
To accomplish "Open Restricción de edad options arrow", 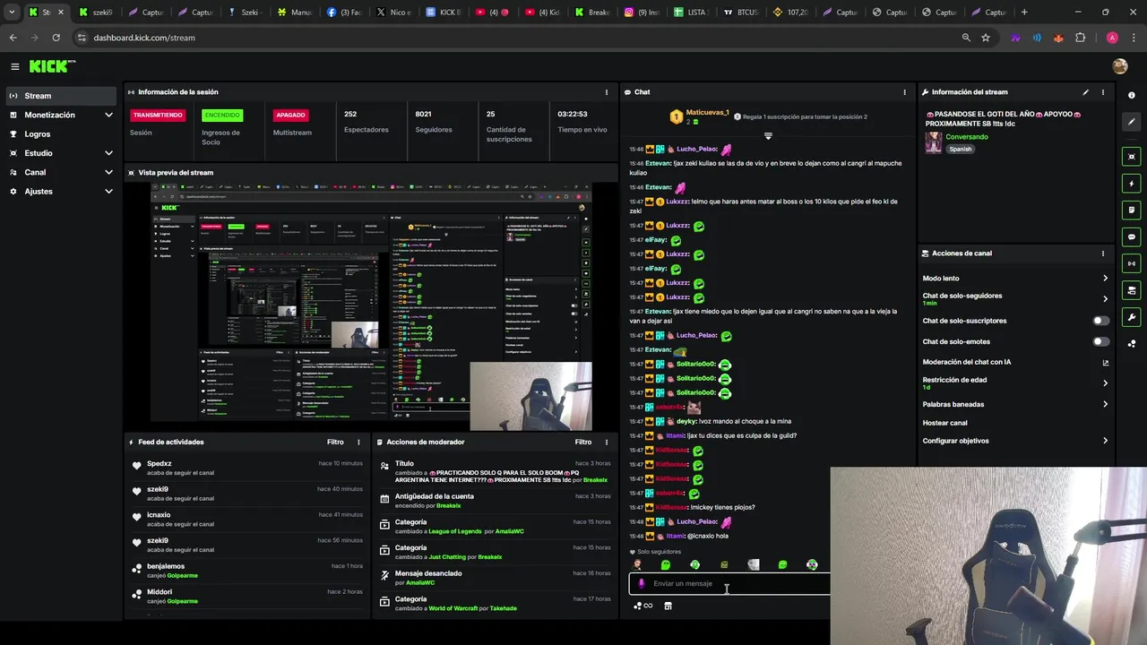I will coord(1105,383).
